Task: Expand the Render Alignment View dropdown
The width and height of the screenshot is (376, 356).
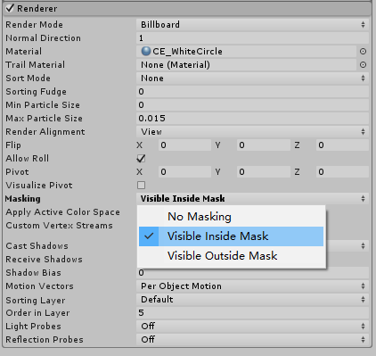Action: click(252, 132)
